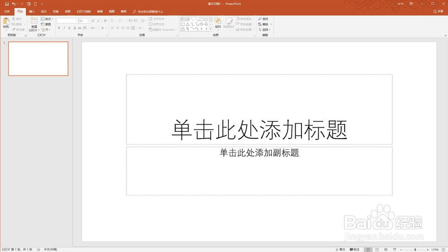The image size is (448, 252).
Task: Click the 查找 (Find) button
Action: coord(263,19)
